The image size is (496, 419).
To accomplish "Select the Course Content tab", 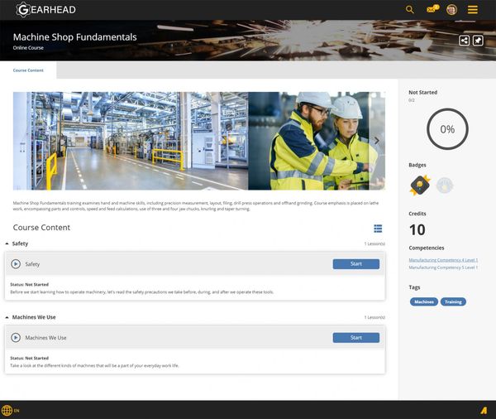I will pos(28,70).
